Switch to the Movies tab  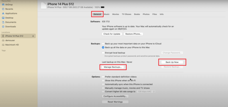click(116, 14)
